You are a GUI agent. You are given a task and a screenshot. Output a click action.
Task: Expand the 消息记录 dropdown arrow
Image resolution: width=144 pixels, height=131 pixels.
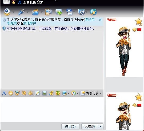point(101,93)
